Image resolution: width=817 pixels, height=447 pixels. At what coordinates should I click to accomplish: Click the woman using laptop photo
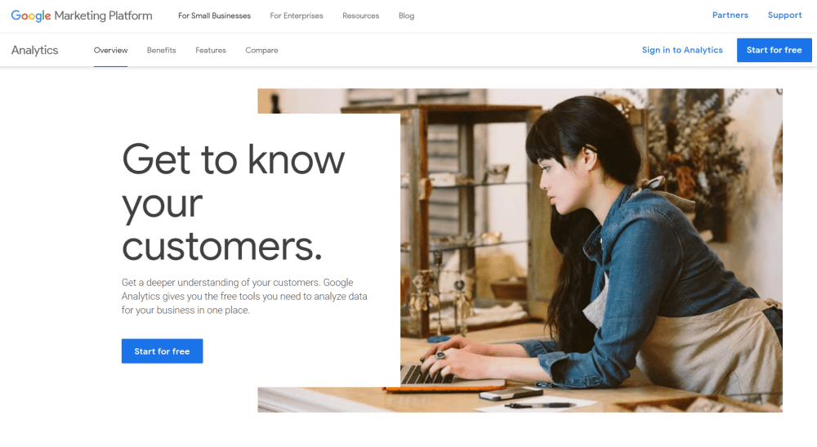[592, 250]
